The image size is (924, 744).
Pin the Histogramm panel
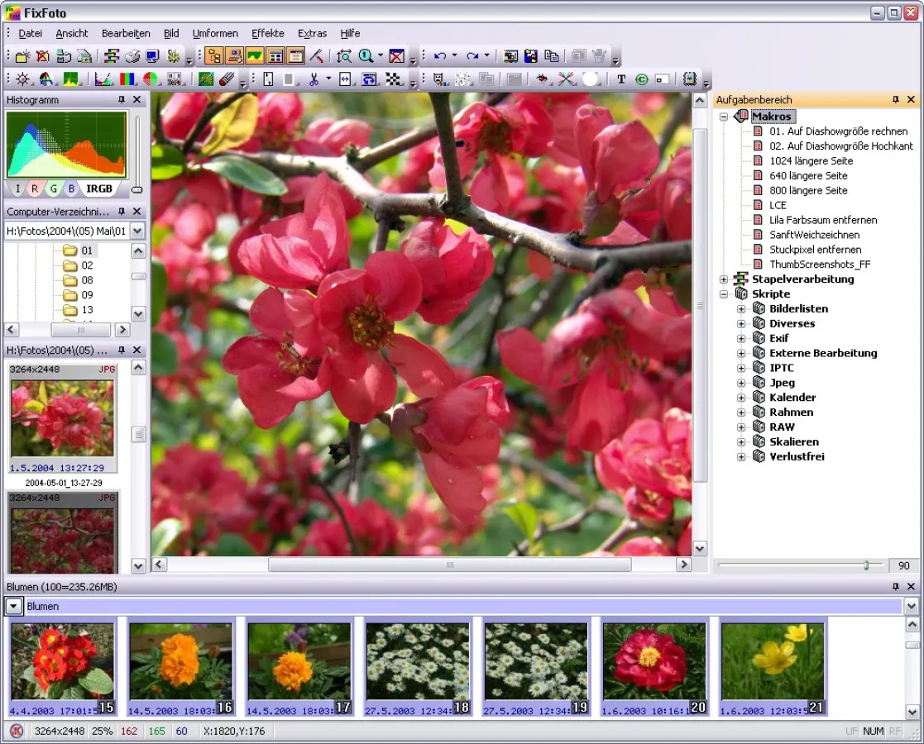(x=122, y=99)
